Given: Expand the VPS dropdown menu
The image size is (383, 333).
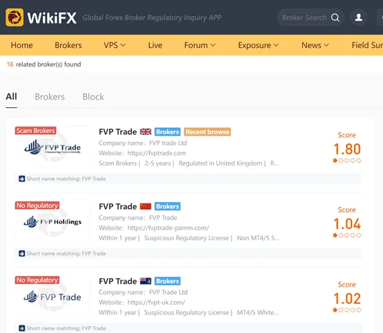Looking at the screenshot, I should (115, 45).
